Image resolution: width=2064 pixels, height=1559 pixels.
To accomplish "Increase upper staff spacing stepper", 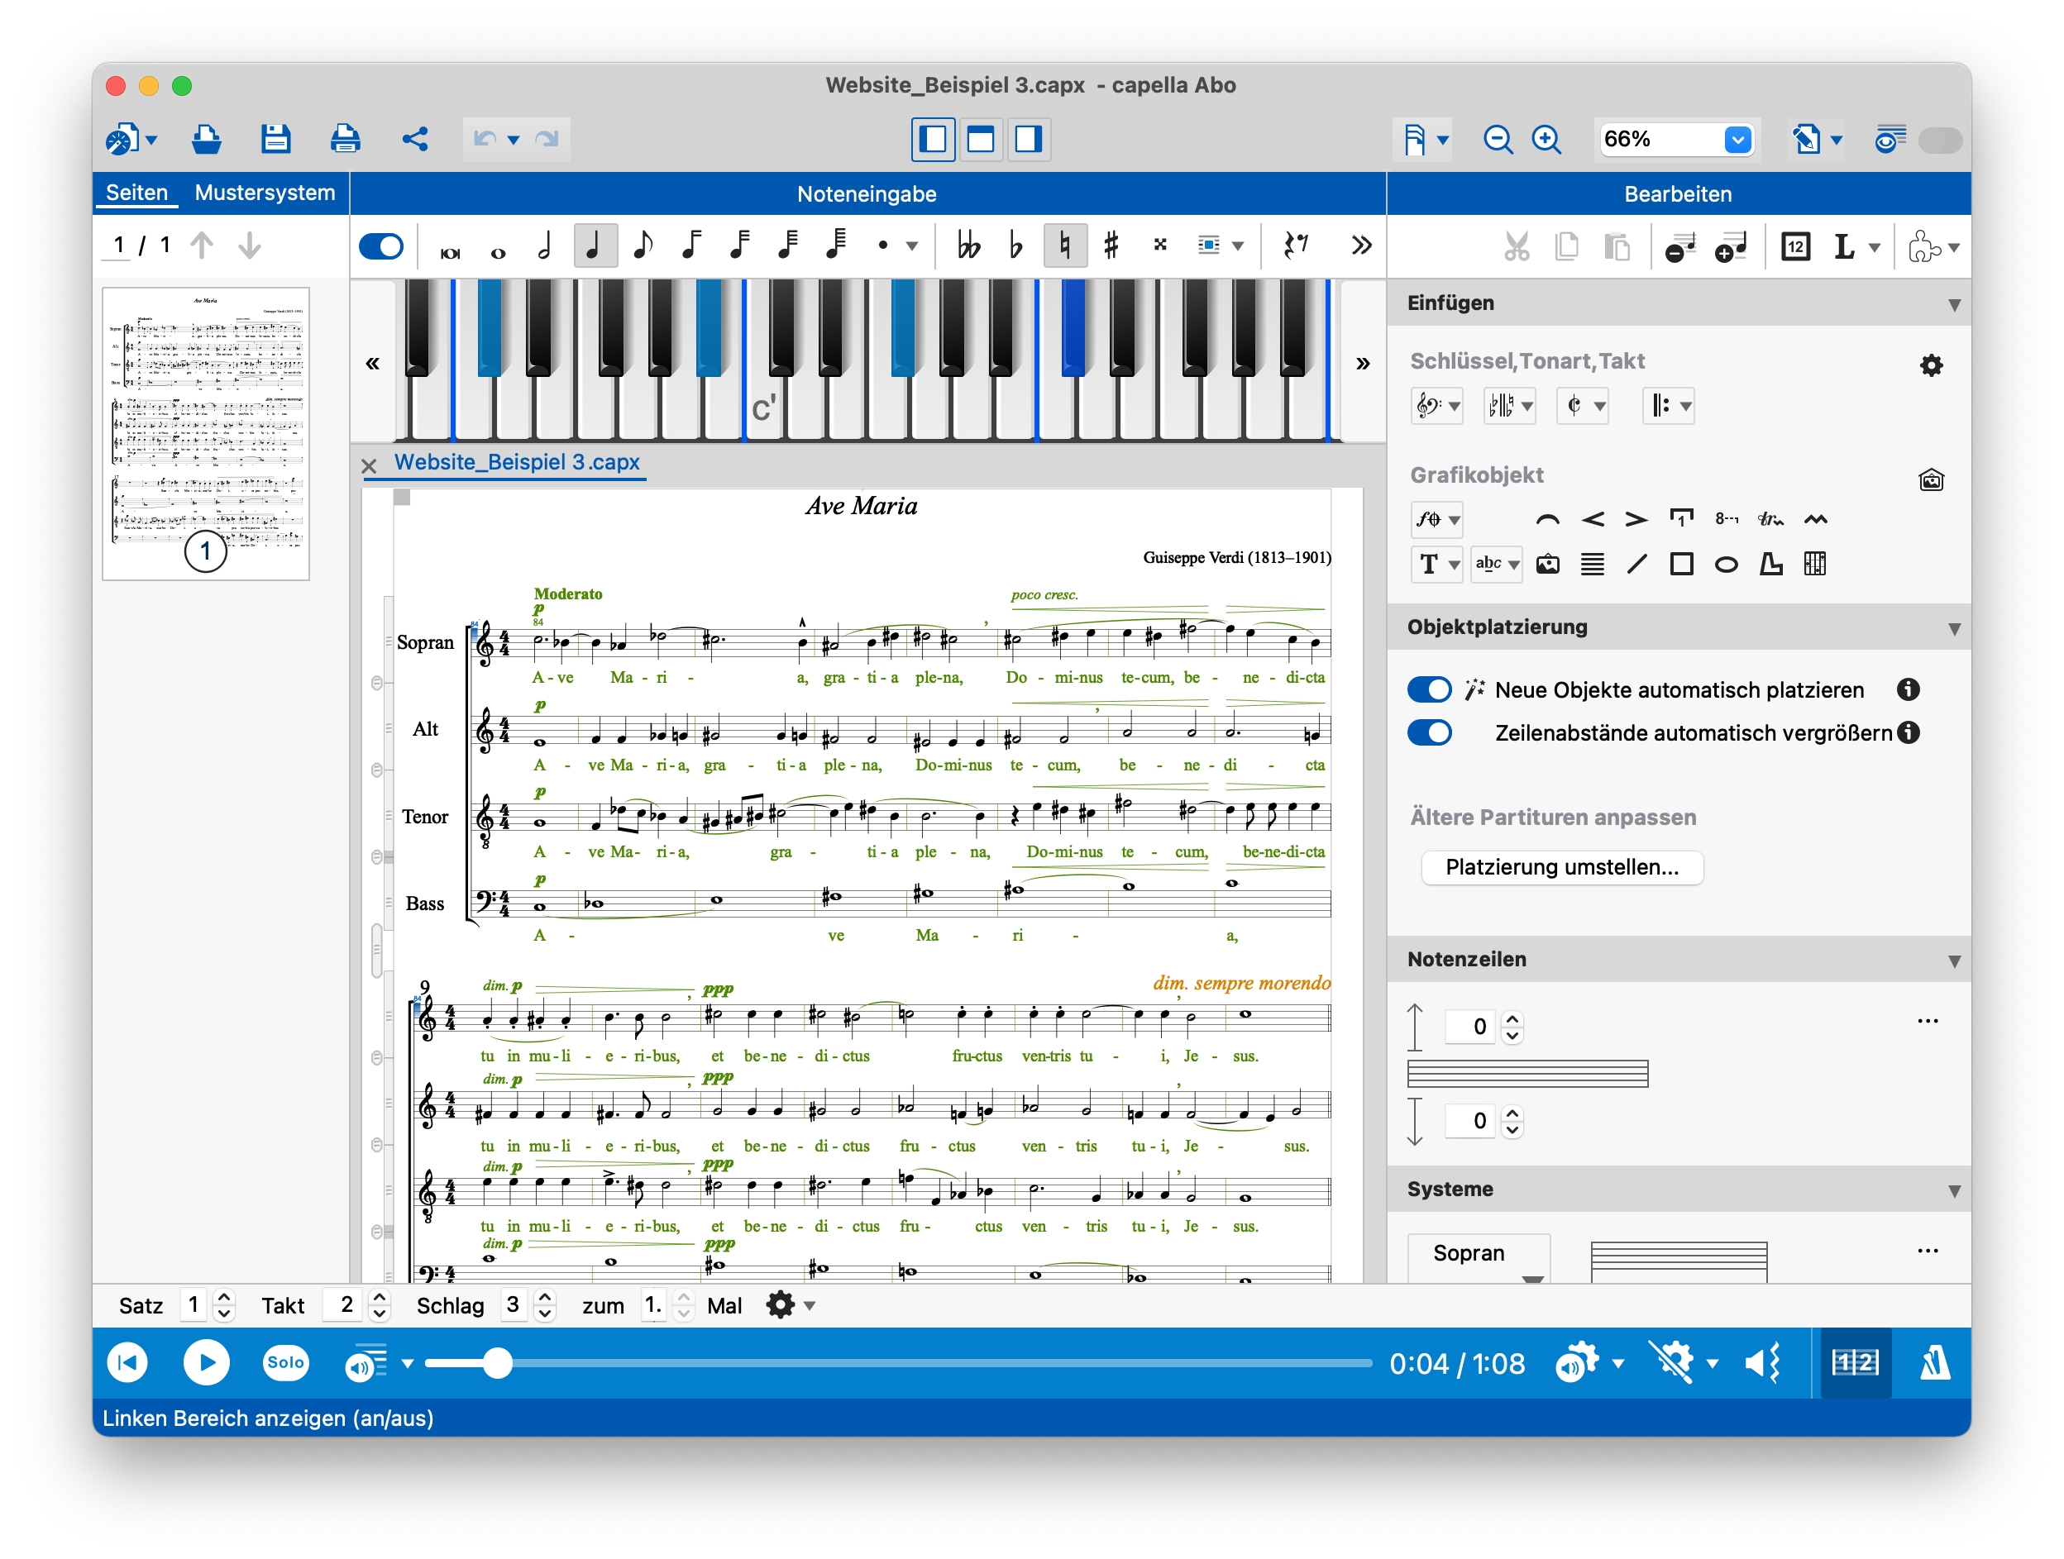I will [x=1512, y=1019].
